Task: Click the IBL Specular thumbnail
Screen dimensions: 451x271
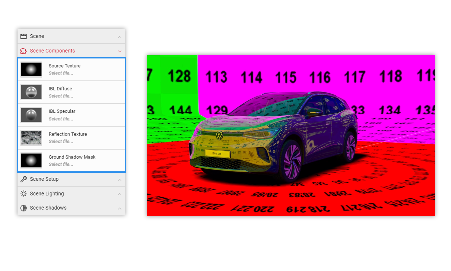Action: tap(31, 115)
